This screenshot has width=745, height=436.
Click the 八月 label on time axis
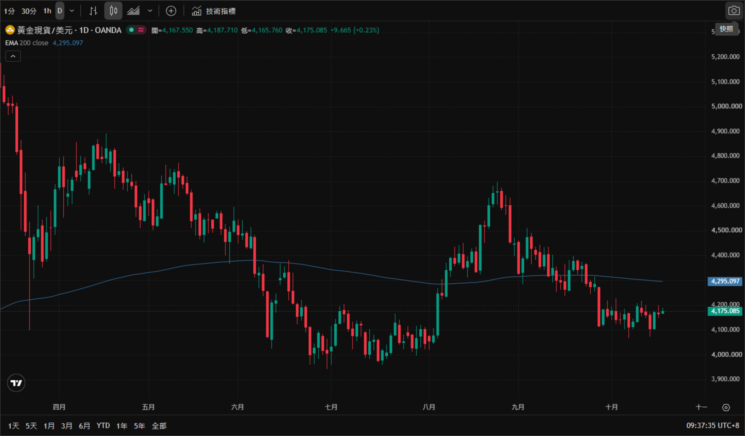pos(429,407)
